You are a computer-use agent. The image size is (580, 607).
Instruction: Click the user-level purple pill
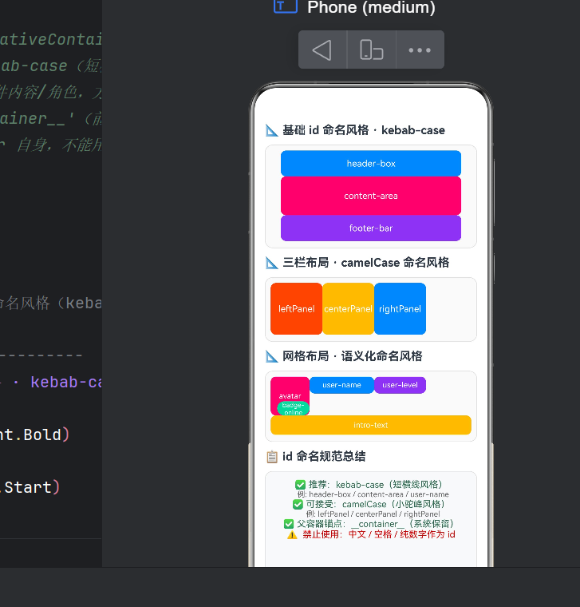400,385
